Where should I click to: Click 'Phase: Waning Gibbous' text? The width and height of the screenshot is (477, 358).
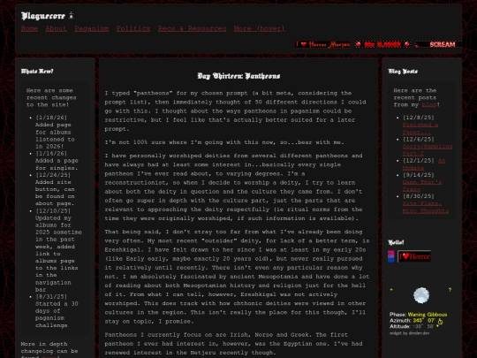click(419, 315)
